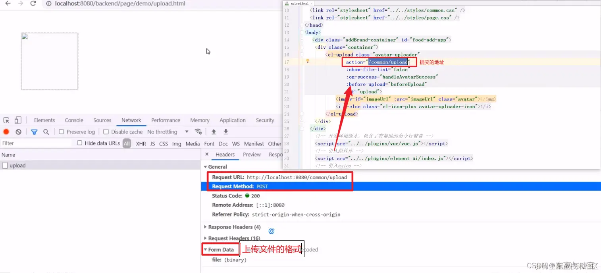Toggle device toolbar icon in DevTools

pos(18,120)
